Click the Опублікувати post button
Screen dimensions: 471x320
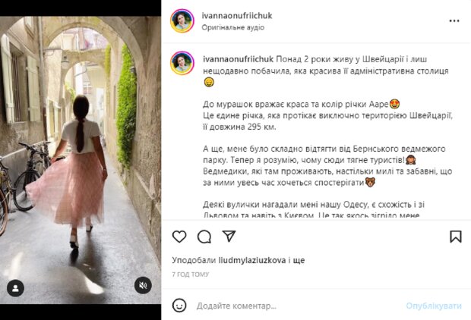(x=434, y=306)
